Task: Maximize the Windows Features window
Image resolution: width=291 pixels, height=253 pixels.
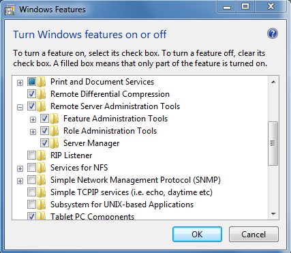Action: tap(245, 6)
